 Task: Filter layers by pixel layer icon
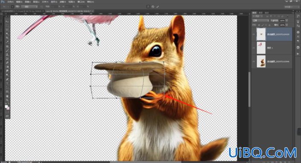coord(267,17)
